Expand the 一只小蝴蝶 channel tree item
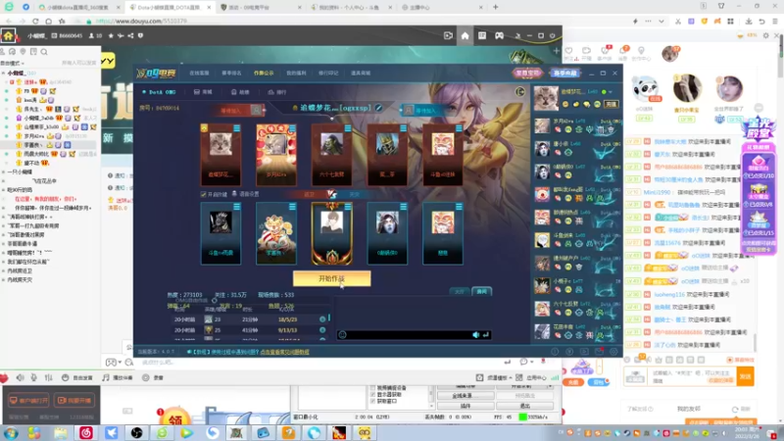Screen dimensions: 784x441 (19, 171)
